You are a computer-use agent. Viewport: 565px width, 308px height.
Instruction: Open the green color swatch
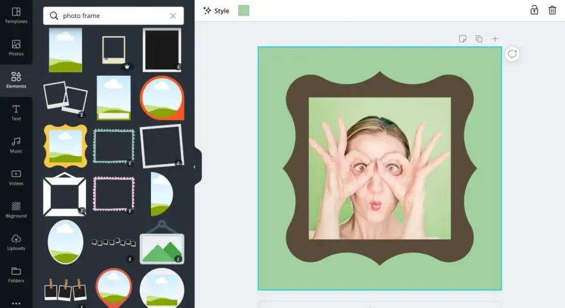(243, 10)
